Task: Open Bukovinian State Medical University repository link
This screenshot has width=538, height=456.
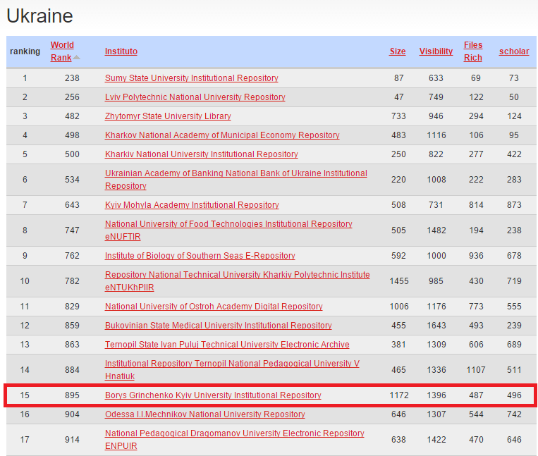Action: (218, 326)
